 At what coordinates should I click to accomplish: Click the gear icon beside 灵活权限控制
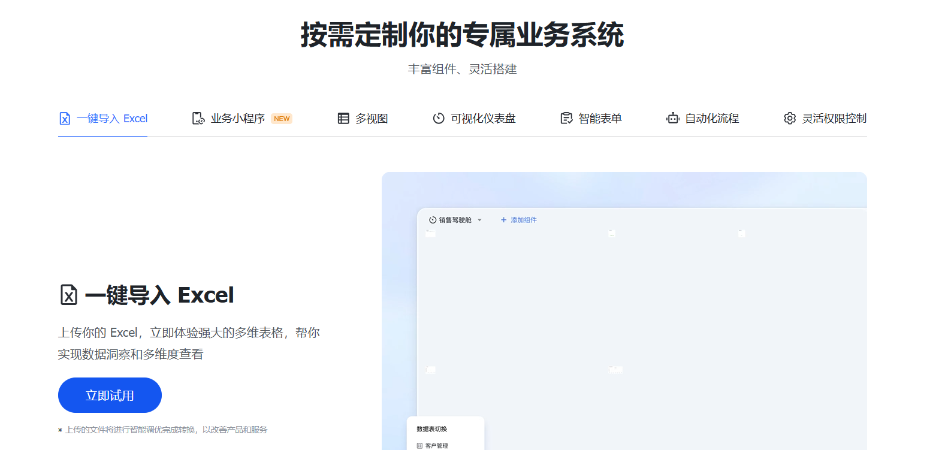[790, 118]
